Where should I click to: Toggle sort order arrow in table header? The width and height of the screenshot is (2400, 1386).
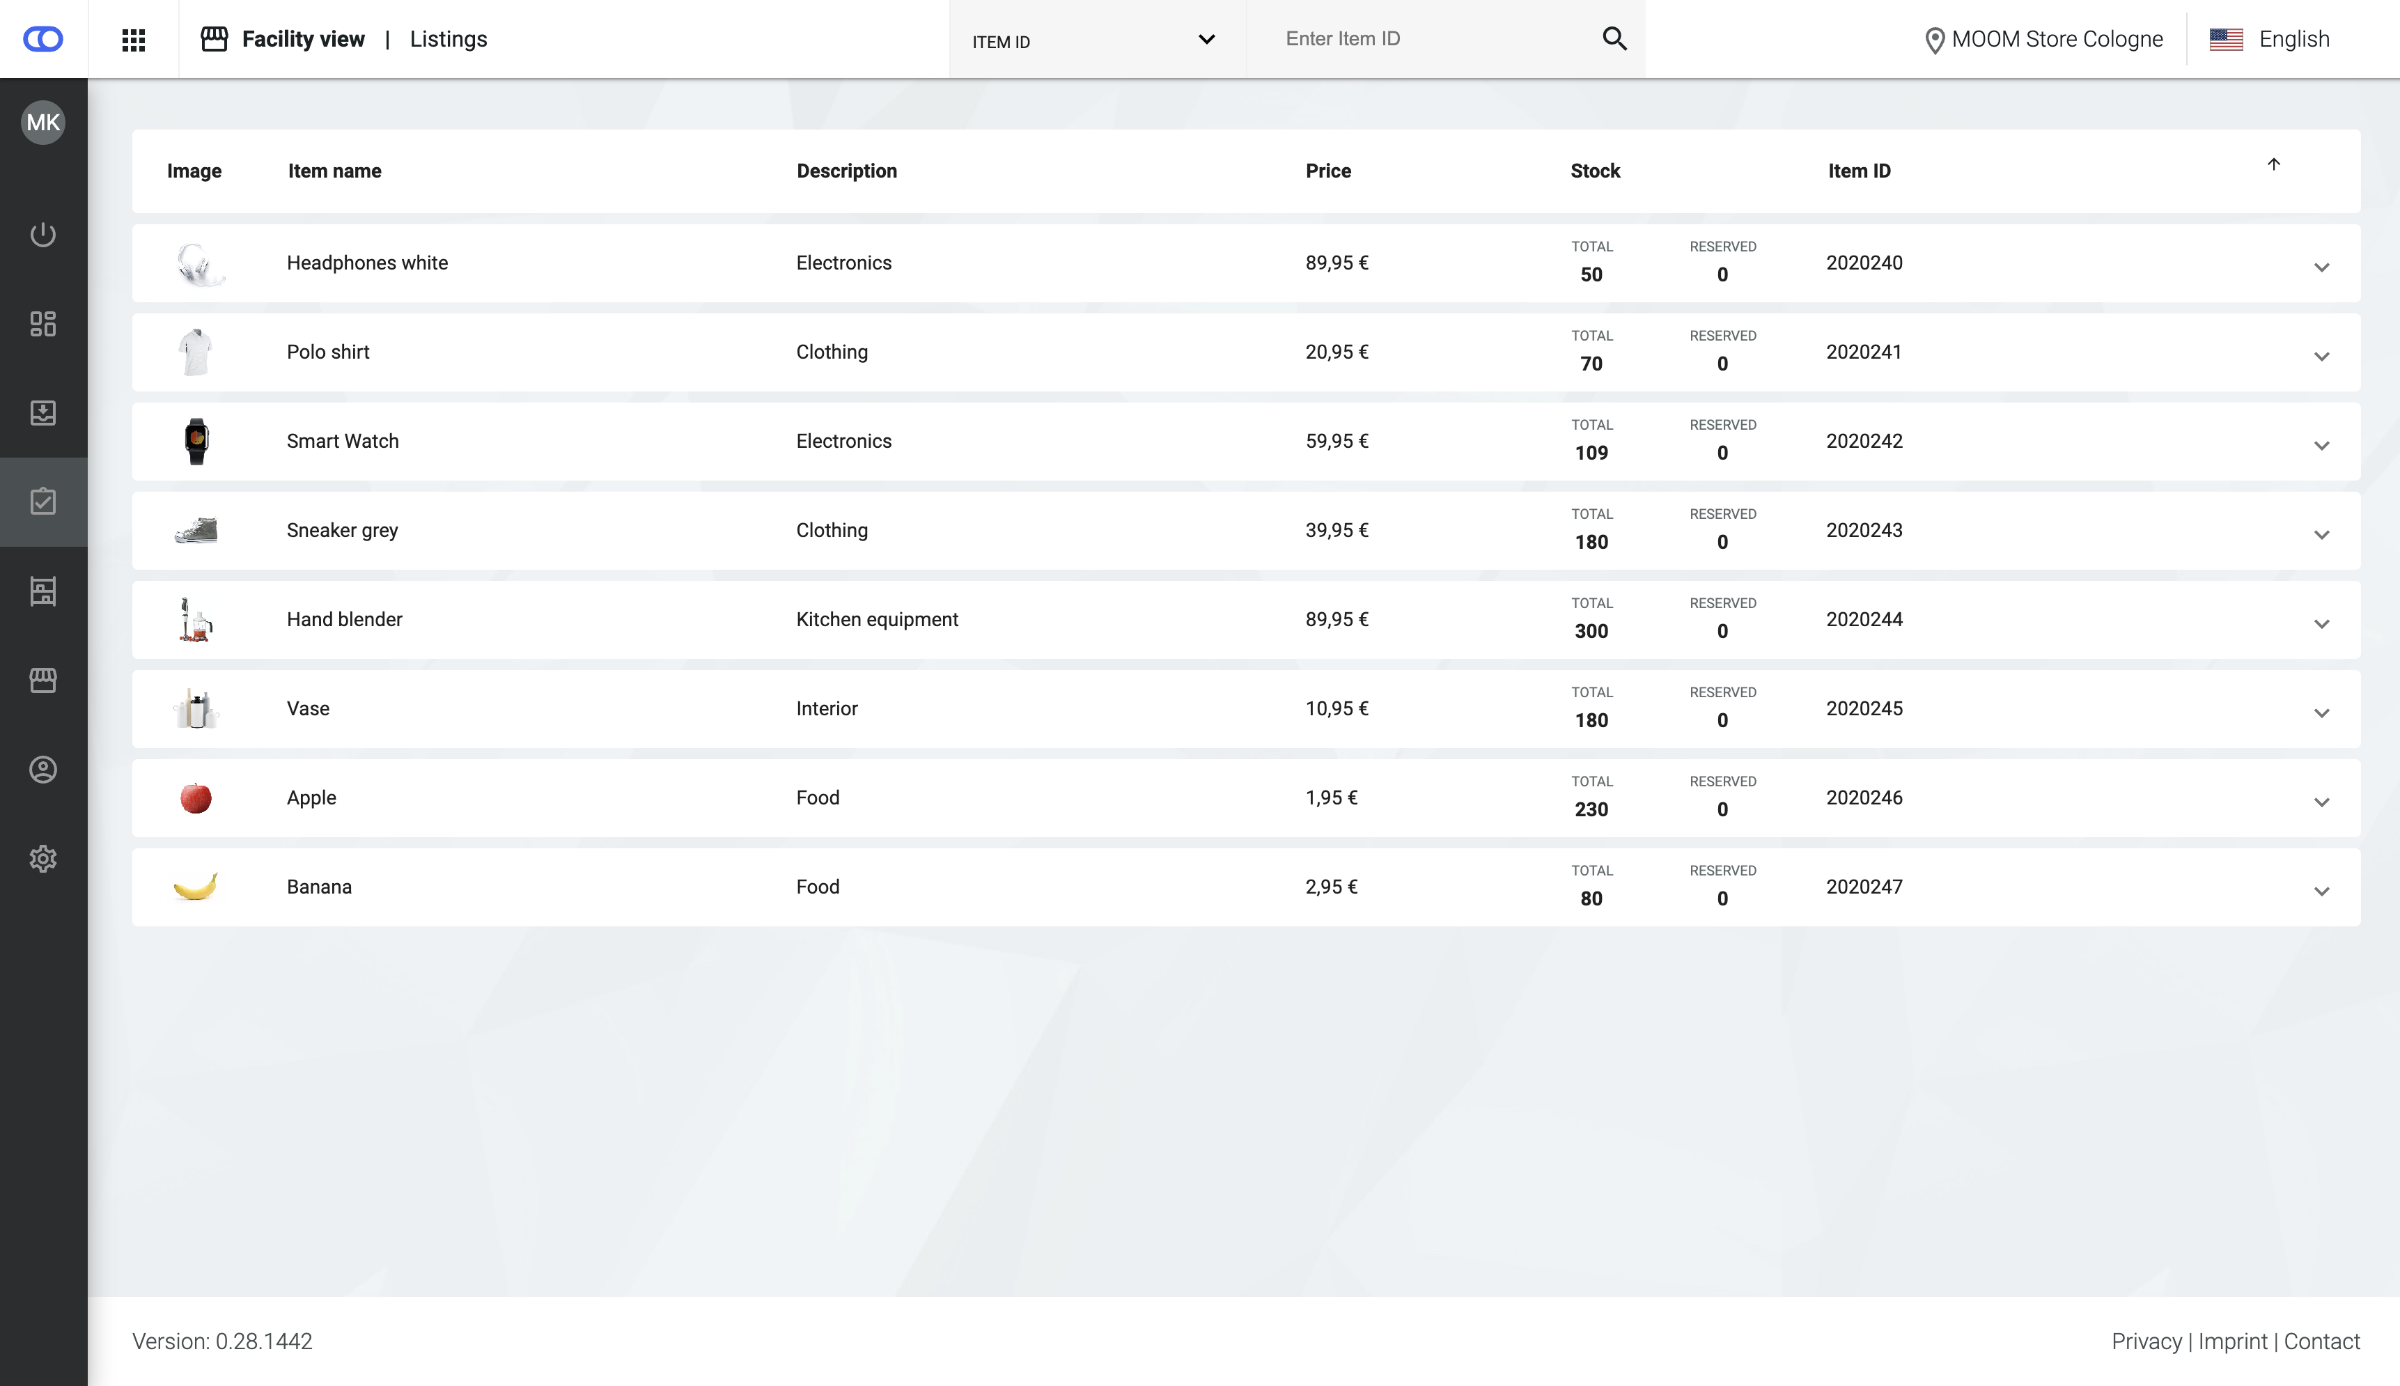[x=2273, y=164]
